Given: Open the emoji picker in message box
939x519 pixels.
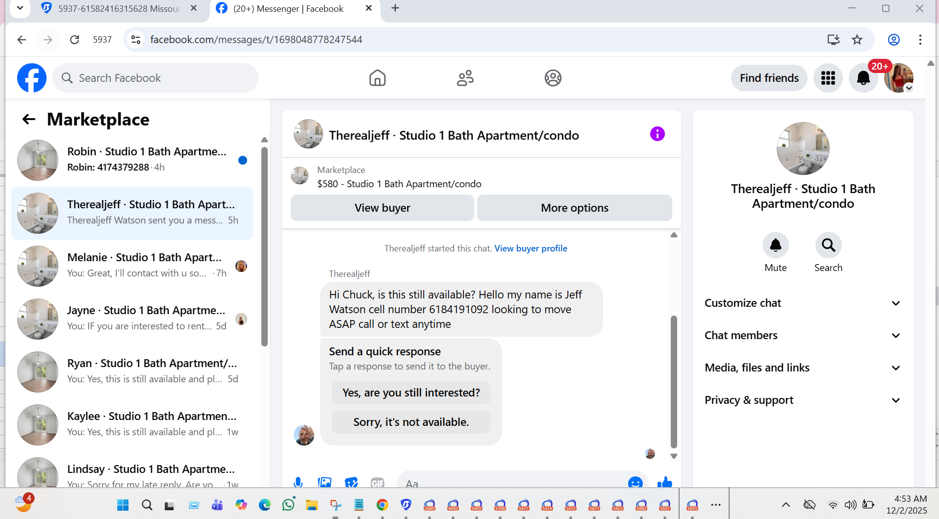Looking at the screenshot, I should pos(635,483).
